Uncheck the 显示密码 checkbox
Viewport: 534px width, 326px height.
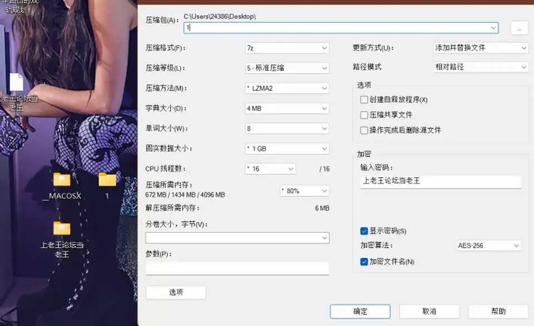pos(364,231)
